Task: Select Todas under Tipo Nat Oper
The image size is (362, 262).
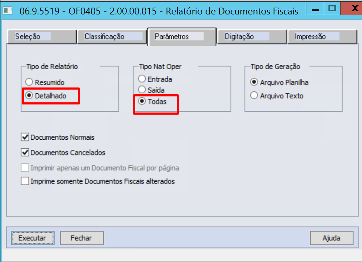Action: point(141,101)
